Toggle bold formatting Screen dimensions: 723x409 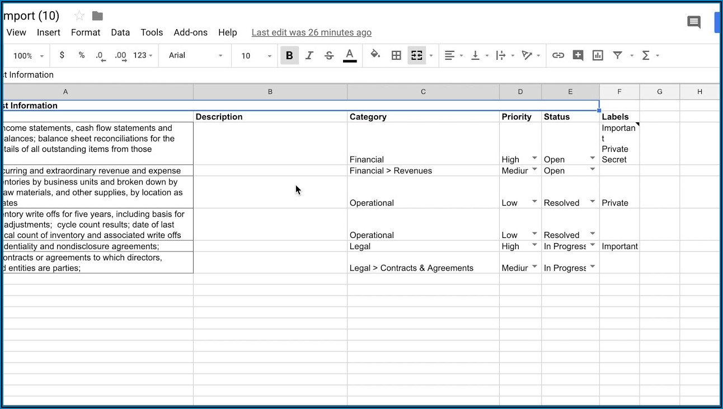click(x=289, y=55)
